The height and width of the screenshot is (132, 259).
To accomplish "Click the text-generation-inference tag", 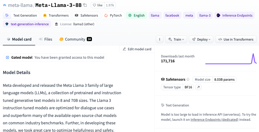I will 27,24.
